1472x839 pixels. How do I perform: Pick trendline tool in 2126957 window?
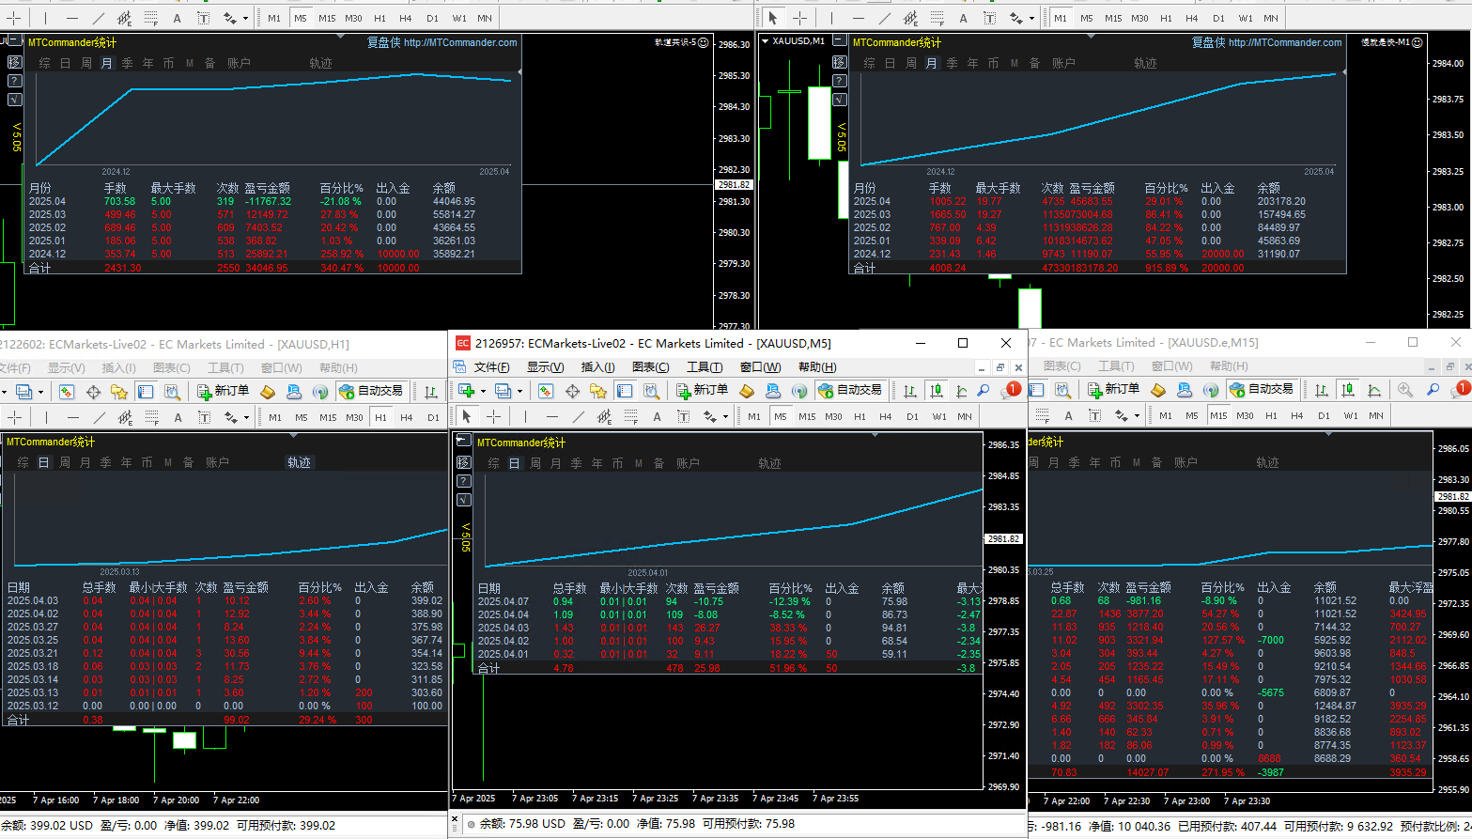click(578, 416)
